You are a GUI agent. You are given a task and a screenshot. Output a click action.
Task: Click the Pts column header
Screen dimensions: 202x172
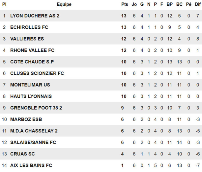click(x=125, y=4)
